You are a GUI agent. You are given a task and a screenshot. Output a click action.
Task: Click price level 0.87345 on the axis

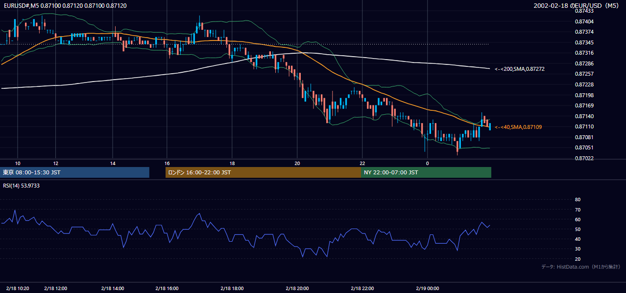coord(584,42)
